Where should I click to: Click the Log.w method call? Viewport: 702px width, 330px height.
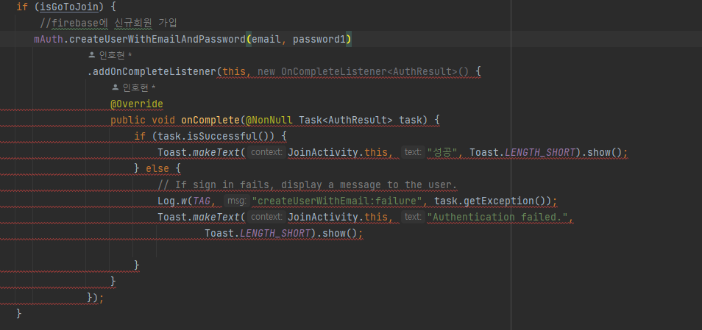point(172,201)
